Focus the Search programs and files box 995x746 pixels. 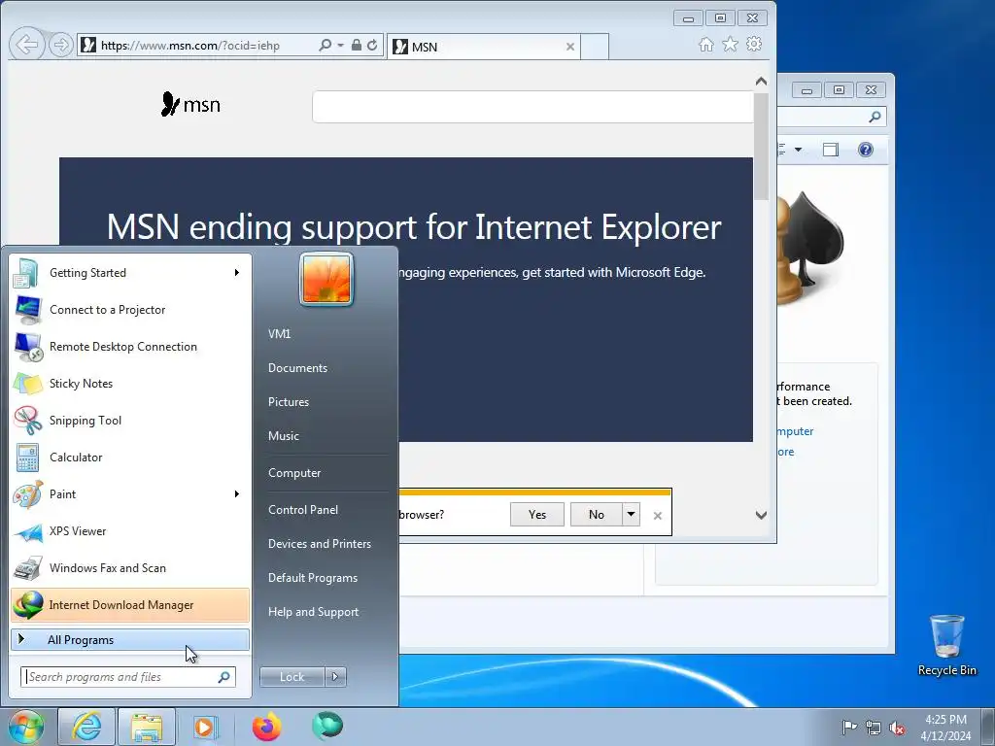[x=128, y=677]
